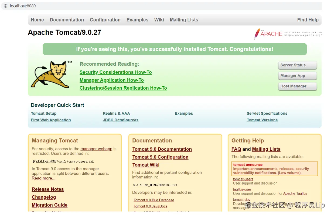Open Tomcat 9.0 Documentation link
Screen dimensions: 331x215
(x=162, y=149)
